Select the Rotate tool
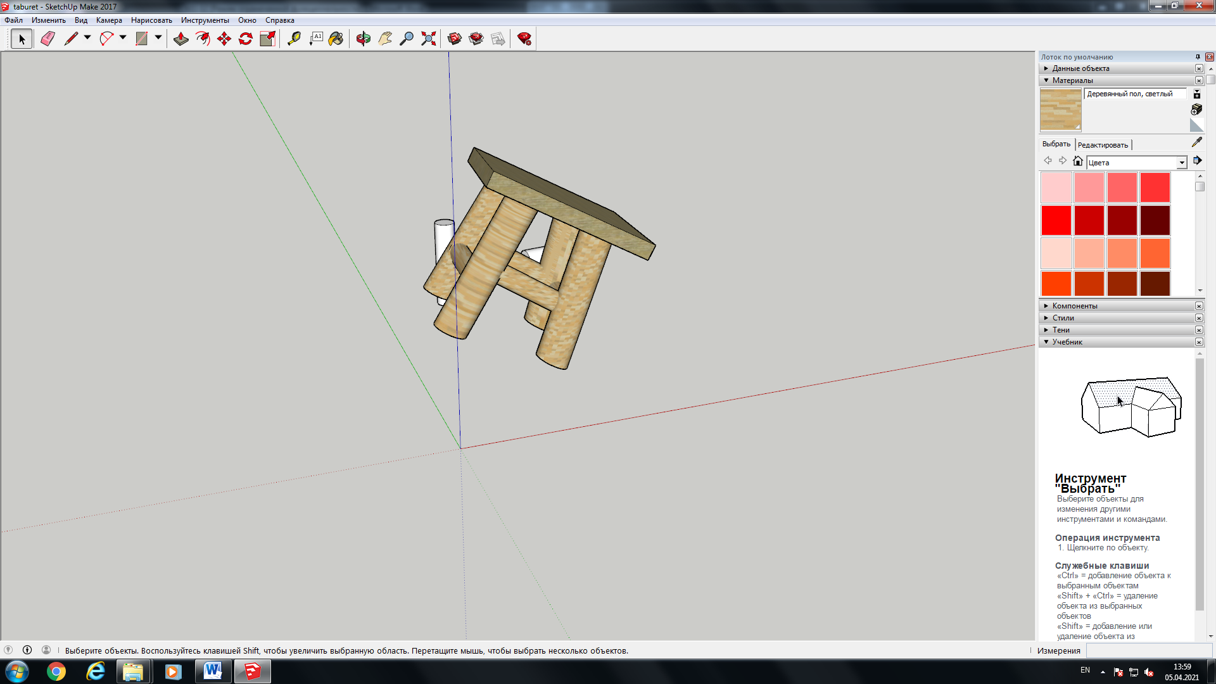 [x=246, y=39]
